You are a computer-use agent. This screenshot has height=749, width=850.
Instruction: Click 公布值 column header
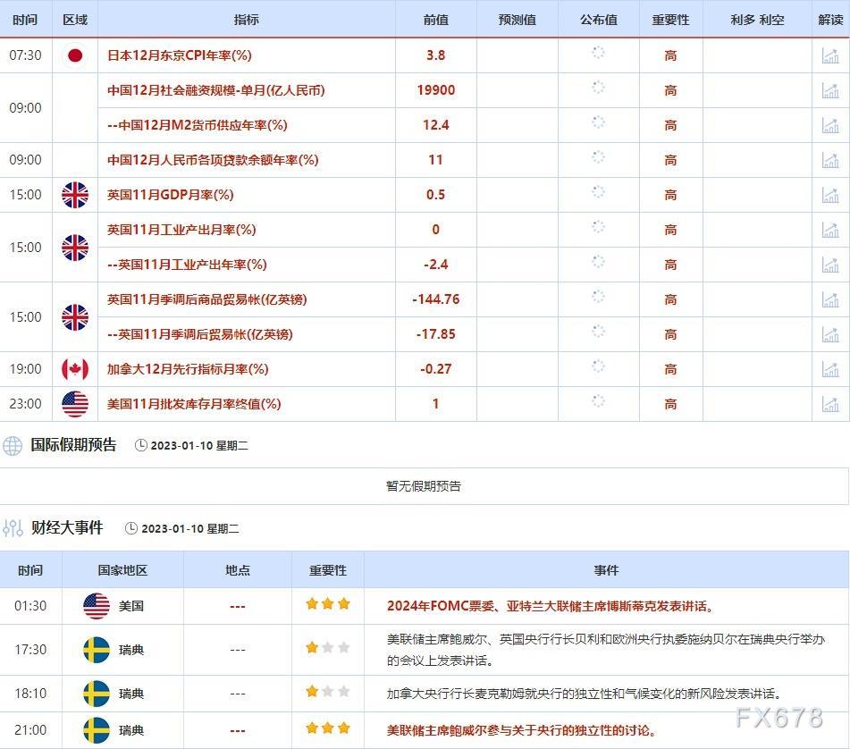point(599,20)
